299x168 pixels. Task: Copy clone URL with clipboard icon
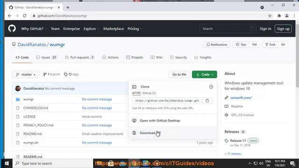pyautogui.click(x=207, y=101)
